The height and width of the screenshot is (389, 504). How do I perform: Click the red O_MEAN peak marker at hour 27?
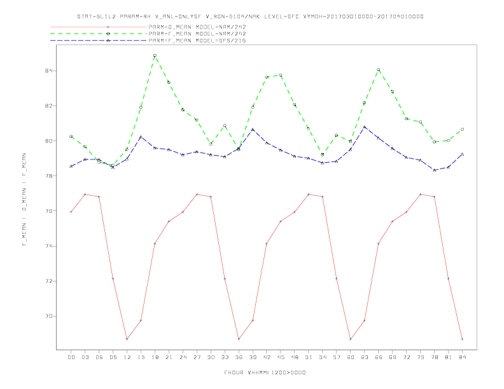point(197,194)
